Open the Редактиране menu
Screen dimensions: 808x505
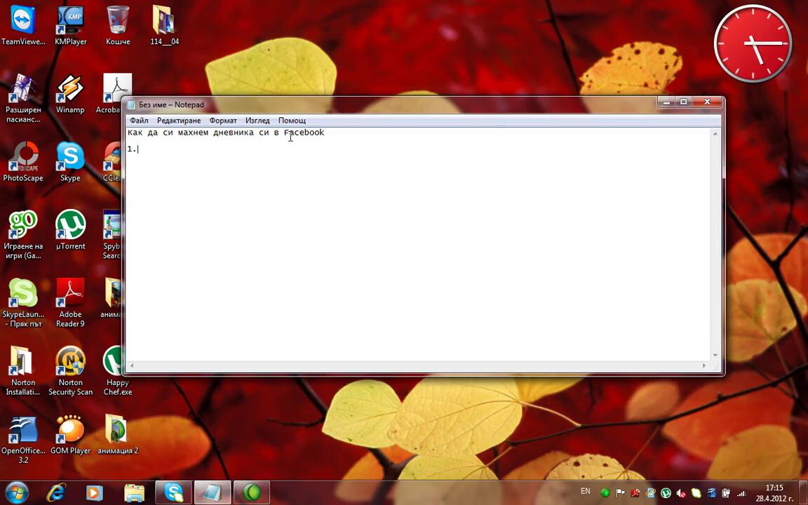[179, 121]
